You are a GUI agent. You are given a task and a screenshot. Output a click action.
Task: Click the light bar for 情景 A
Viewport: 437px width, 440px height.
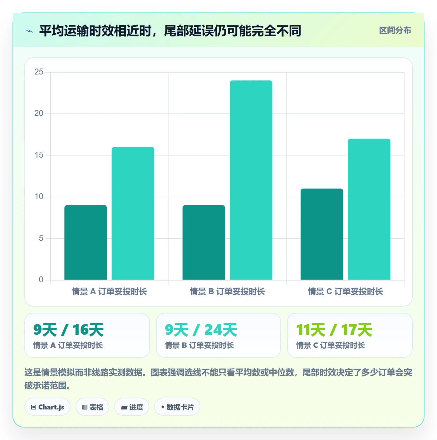click(x=133, y=213)
